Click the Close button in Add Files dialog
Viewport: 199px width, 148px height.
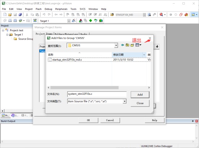(140, 103)
